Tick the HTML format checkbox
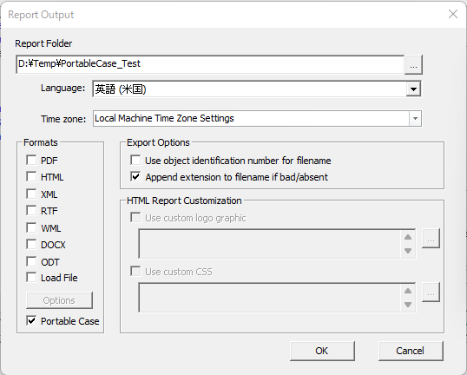The width and height of the screenshot is (467, 375). pos(31,176)
